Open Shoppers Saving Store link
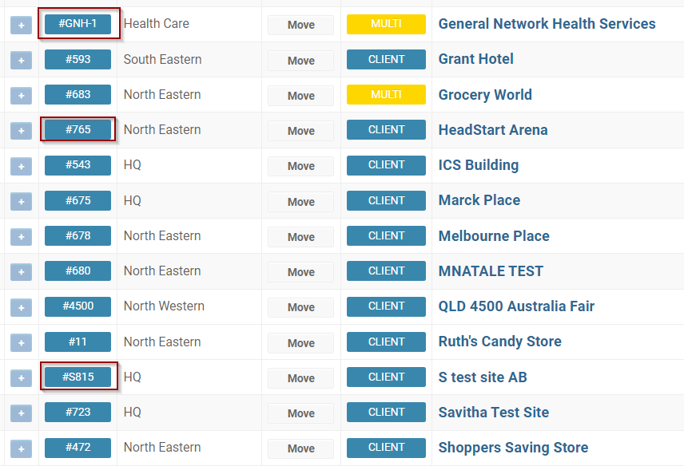Image resolution: width=684 pixels, height=466 pixels. pyautogui.click(x=513, y=448)
